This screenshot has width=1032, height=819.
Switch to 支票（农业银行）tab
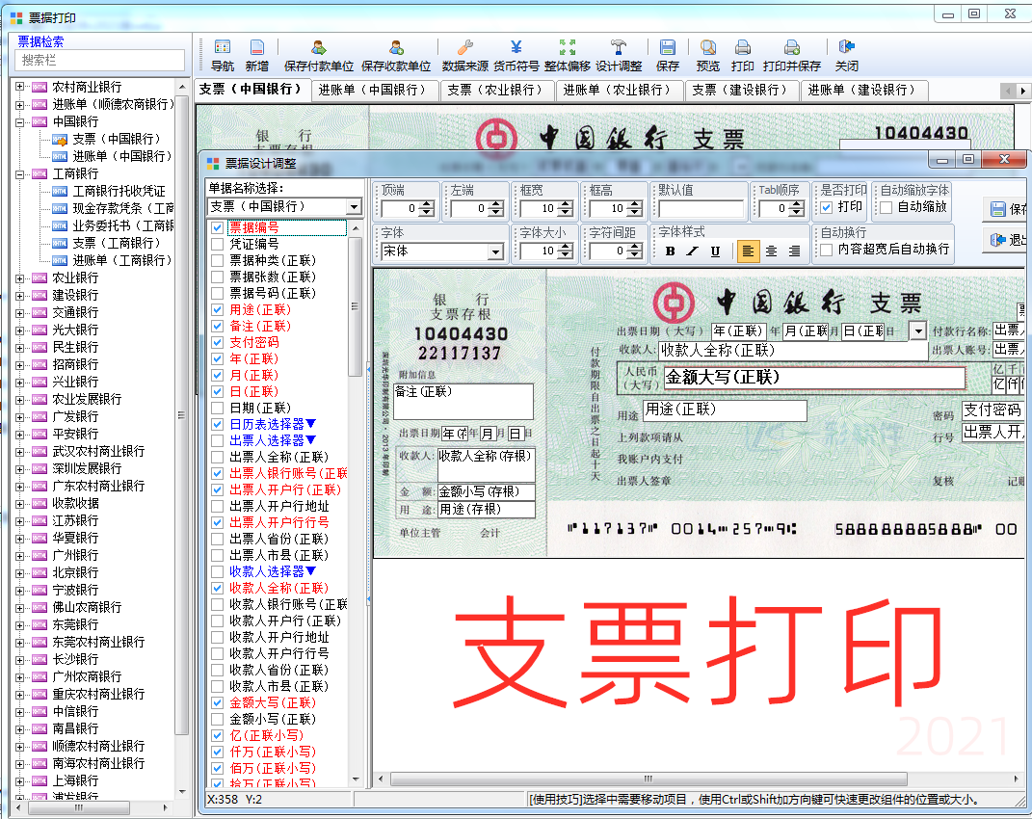[495, 91]
